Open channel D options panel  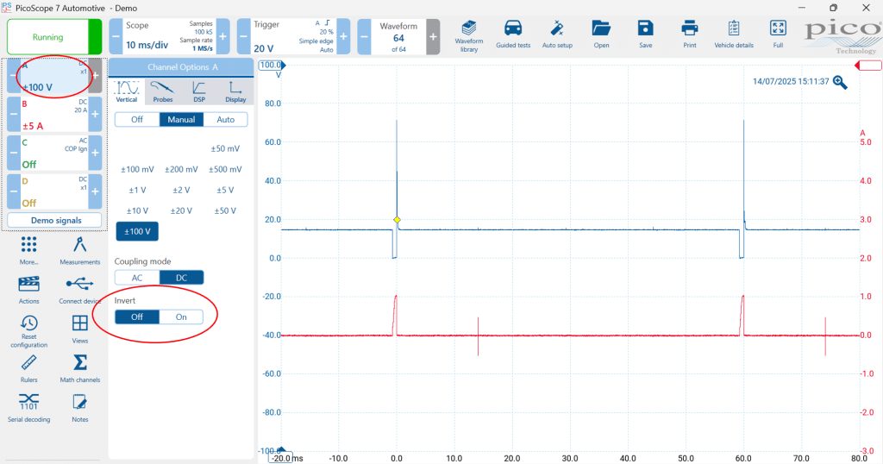[x=54, y=191]
